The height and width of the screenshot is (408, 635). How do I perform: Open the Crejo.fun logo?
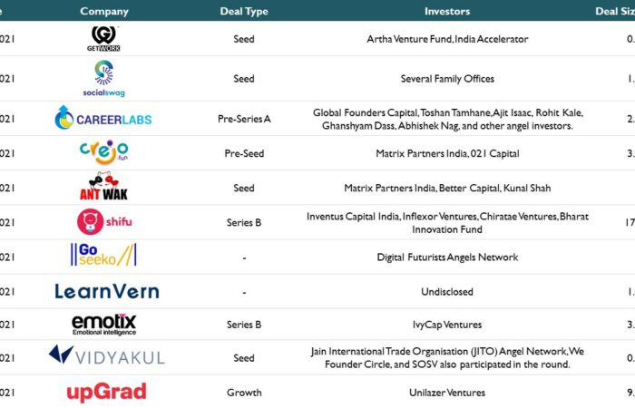[x=104, y=152]
